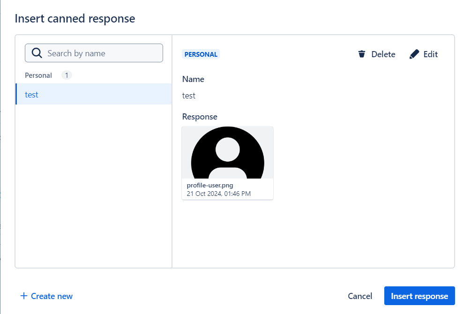Viewport: 463px width, 314px height.
Task: Click the Insert canned response title
Action: (75, 19)
